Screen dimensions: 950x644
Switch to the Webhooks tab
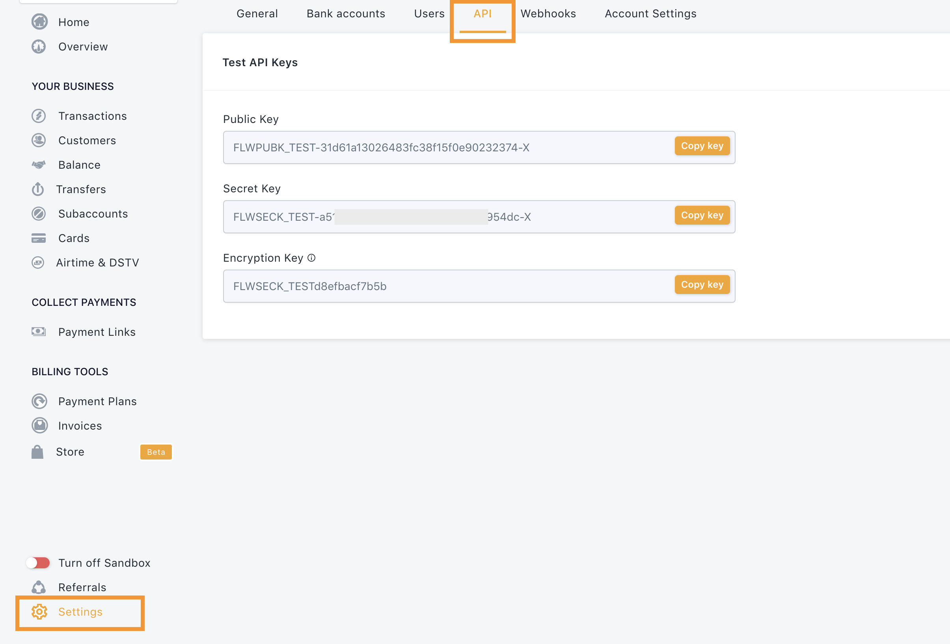click(548, 14)
